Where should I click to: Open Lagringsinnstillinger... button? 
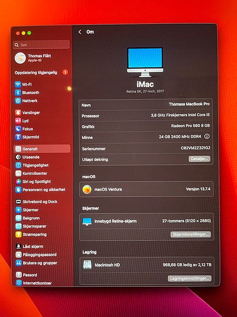[x=190, y=278]
